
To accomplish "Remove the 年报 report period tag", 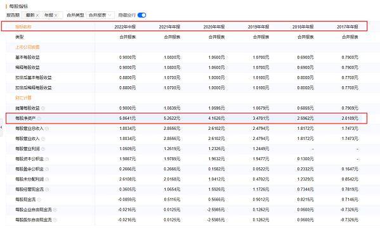I will click(56, 15).
